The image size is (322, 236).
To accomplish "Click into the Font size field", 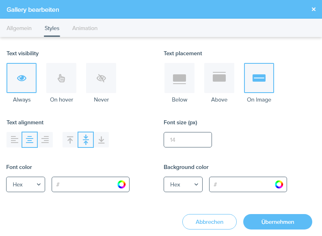I will click(188, 140).
